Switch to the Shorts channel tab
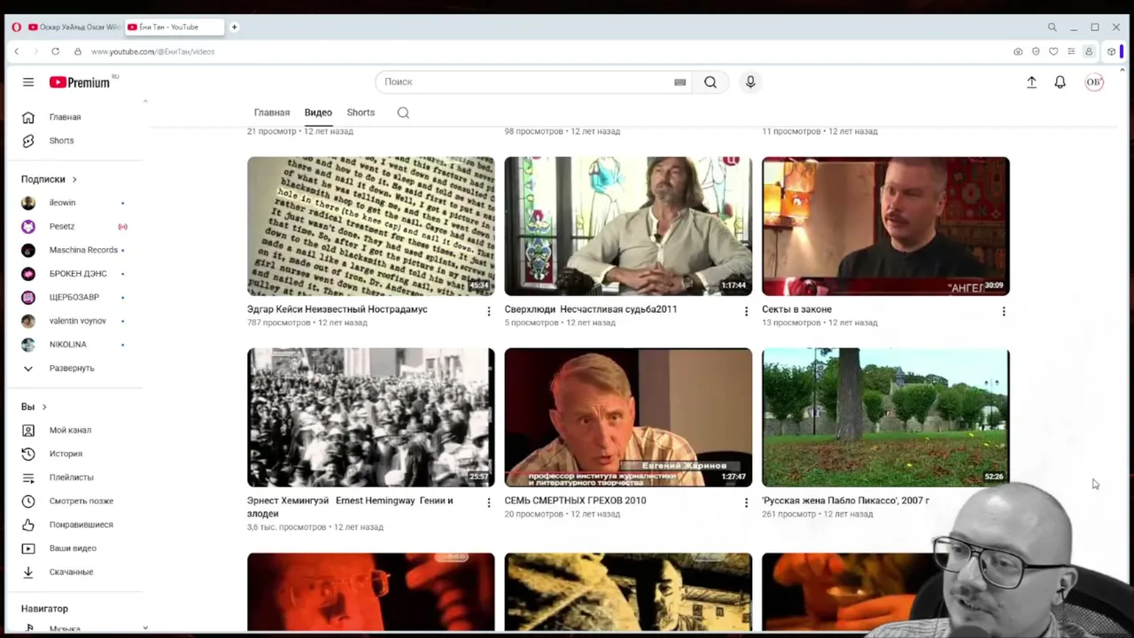1134x638 pixels. click(361, 113)
